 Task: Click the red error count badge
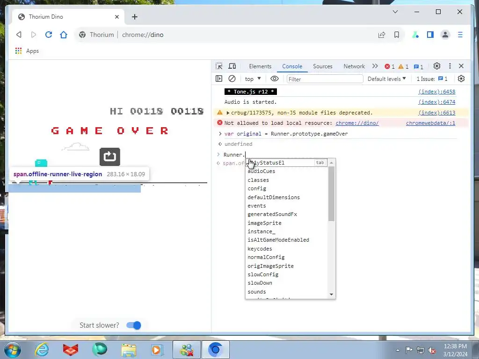point(390,66)
